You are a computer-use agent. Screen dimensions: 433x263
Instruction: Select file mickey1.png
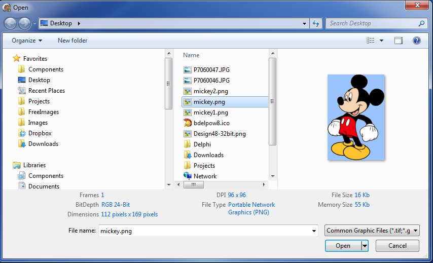[x=206, y=112]
